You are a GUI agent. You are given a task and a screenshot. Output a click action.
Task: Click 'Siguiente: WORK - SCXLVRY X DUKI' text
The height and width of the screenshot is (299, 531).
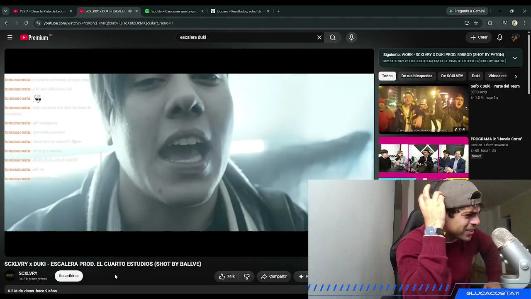pos(443,55)
